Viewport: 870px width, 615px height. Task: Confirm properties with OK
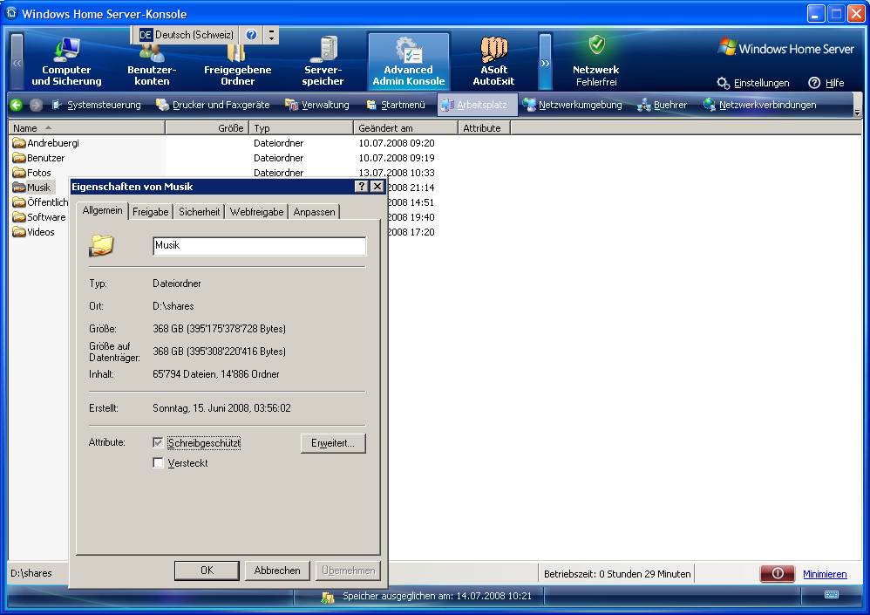tap(207, 571)
